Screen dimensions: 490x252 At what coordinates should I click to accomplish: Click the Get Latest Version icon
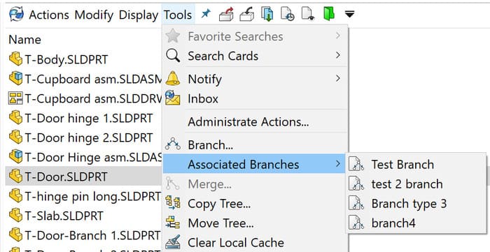pos(267,15)
